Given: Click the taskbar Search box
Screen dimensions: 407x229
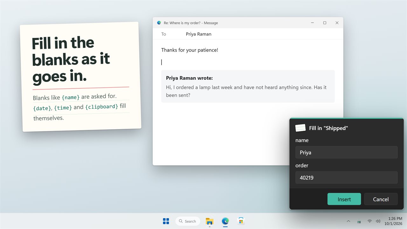Looking at the screenshot, I should (188, 221).
